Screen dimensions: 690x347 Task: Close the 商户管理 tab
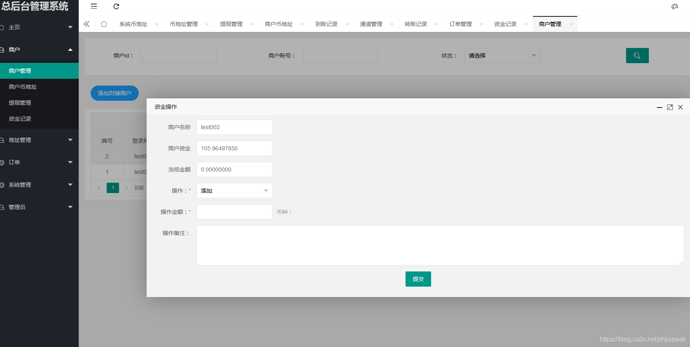(x=571, y=24)
